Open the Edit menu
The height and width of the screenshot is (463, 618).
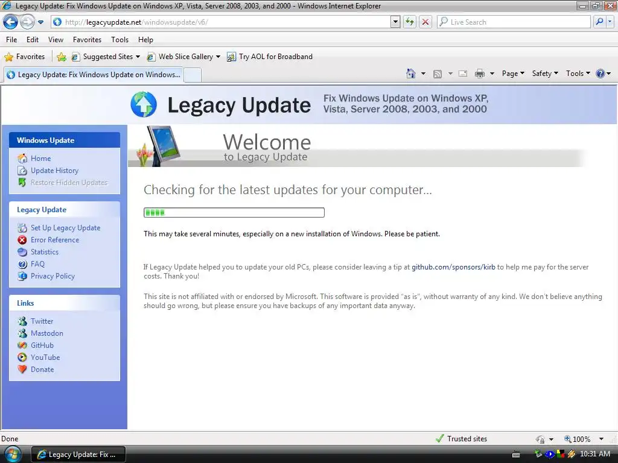pyautogui.click(x=33, y=40)
